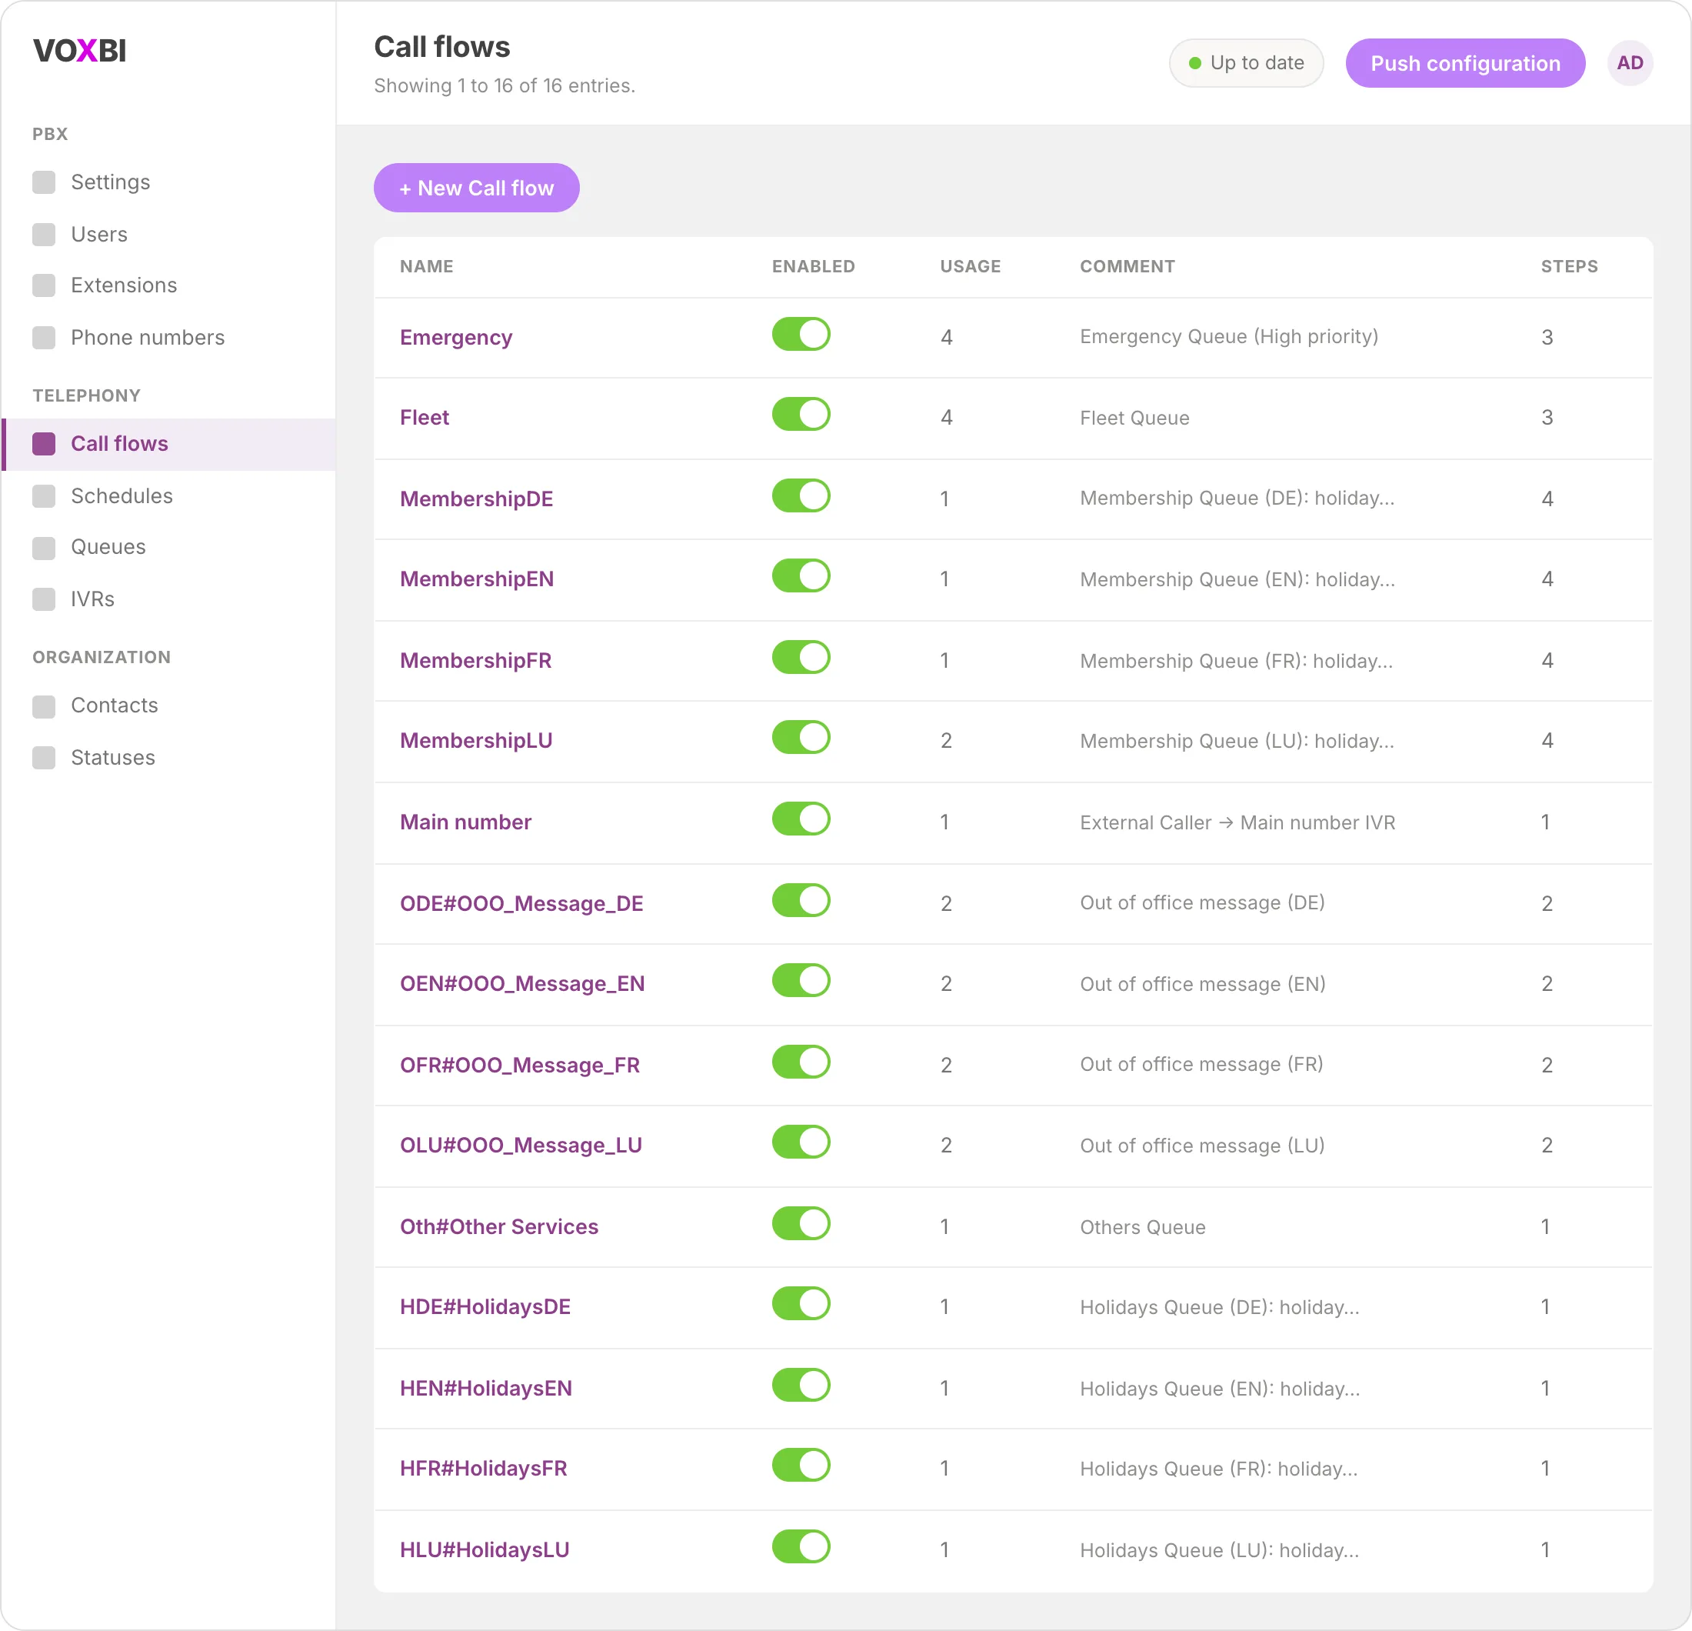Toggle ODE#OOO_Message_DE enabled switch
Image resolution: width=1692 pixels, height=1631 pixels.
(x=801, y=899)
